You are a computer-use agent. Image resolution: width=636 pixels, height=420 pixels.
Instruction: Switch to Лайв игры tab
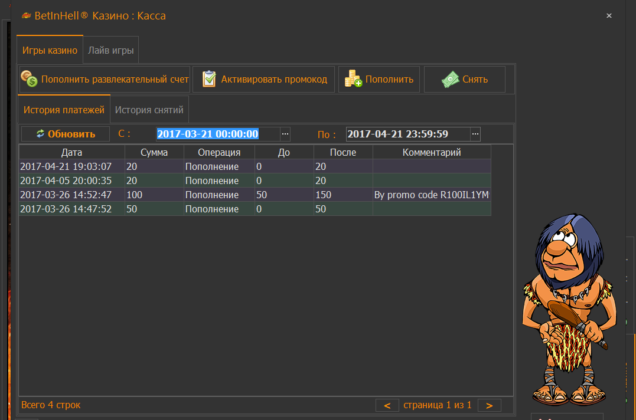[111, 50]
